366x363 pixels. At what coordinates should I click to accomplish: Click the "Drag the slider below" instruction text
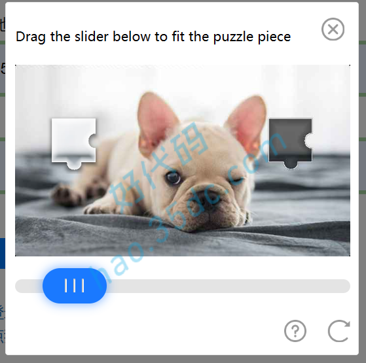tap(153, 37)
